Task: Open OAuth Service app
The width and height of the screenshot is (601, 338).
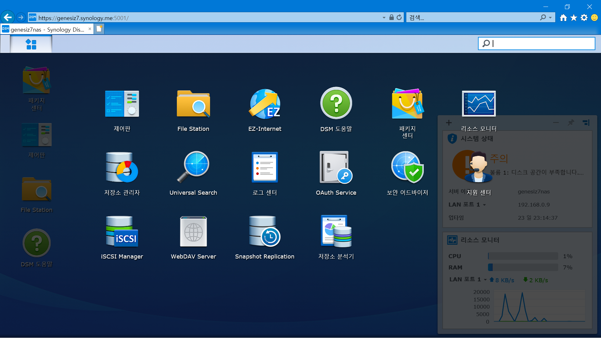Action: 336,167
